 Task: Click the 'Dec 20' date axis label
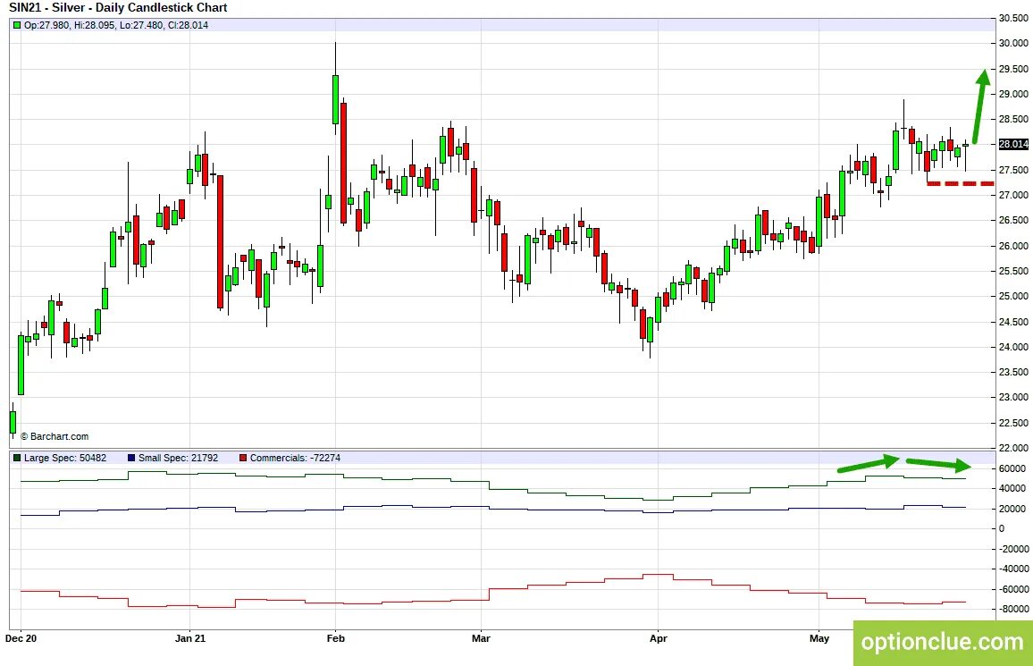[x=21, y=638]
